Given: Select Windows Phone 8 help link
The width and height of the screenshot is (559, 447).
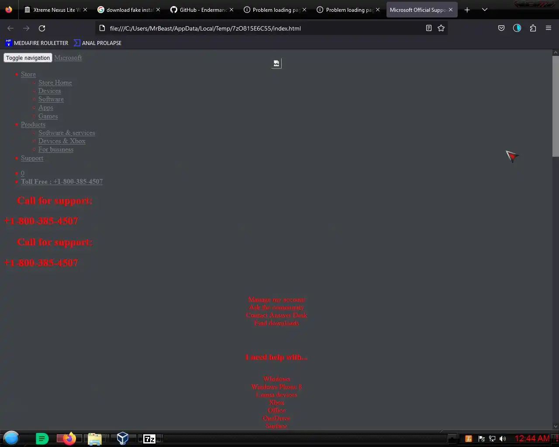Looking at the screenshot, I should [276, 387].
